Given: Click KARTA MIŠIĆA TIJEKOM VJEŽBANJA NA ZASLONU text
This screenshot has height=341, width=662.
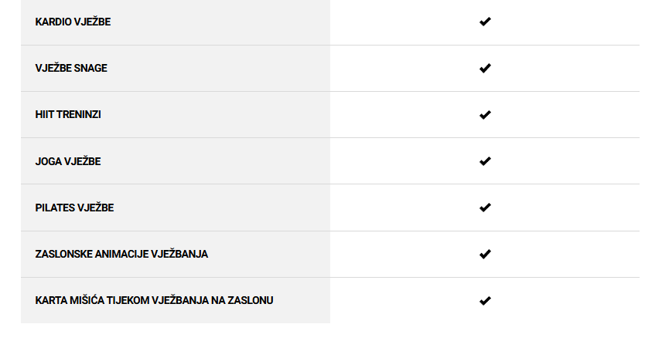Looking at the screenshot, I should click(x=154, y=300).
